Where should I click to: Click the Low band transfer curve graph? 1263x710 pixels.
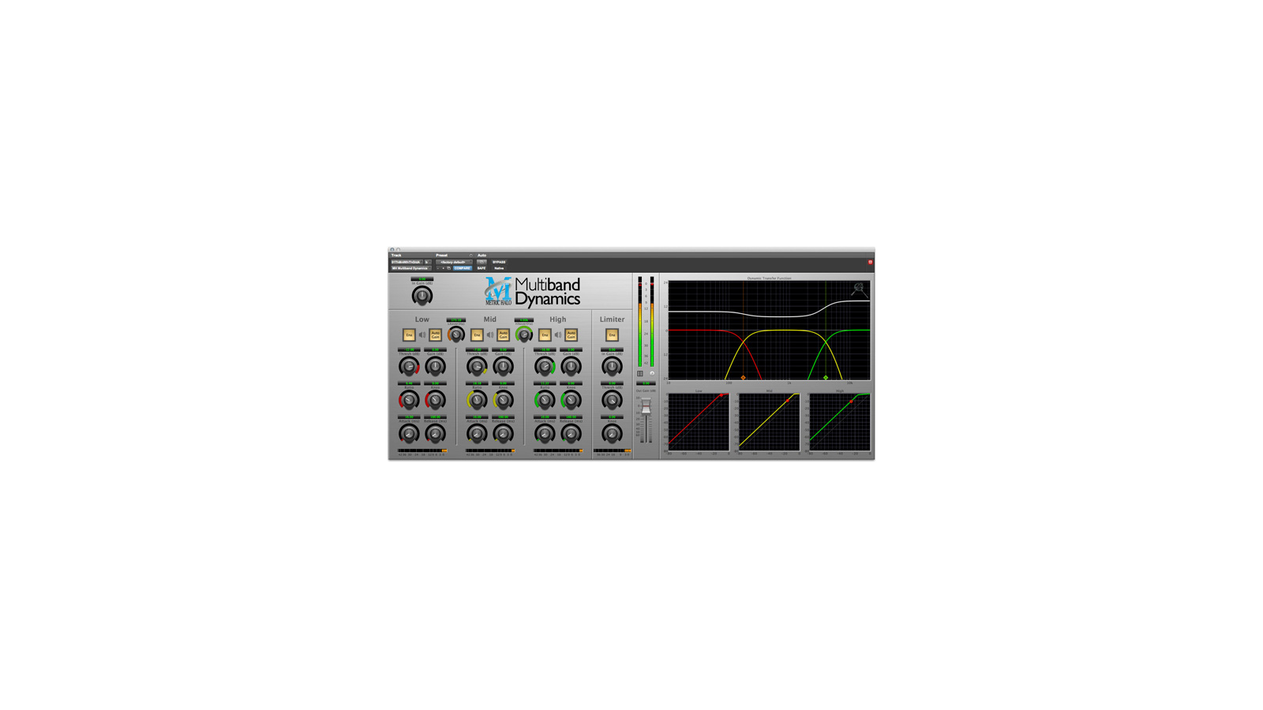[698, 422]
